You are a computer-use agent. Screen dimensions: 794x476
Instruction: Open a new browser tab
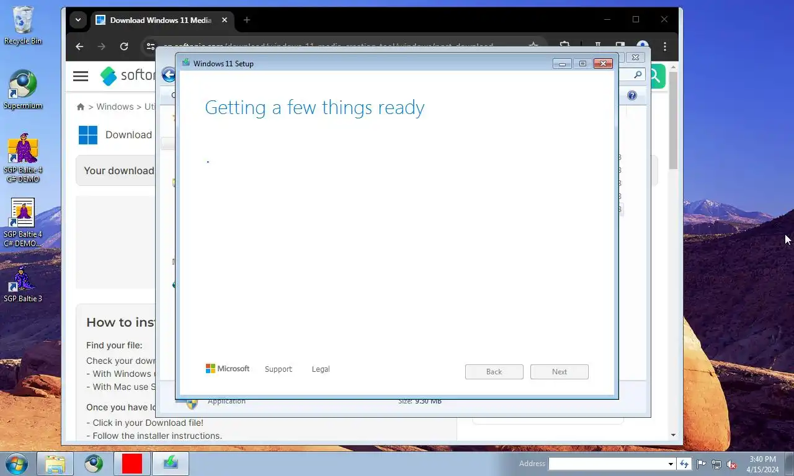point(247,20)
